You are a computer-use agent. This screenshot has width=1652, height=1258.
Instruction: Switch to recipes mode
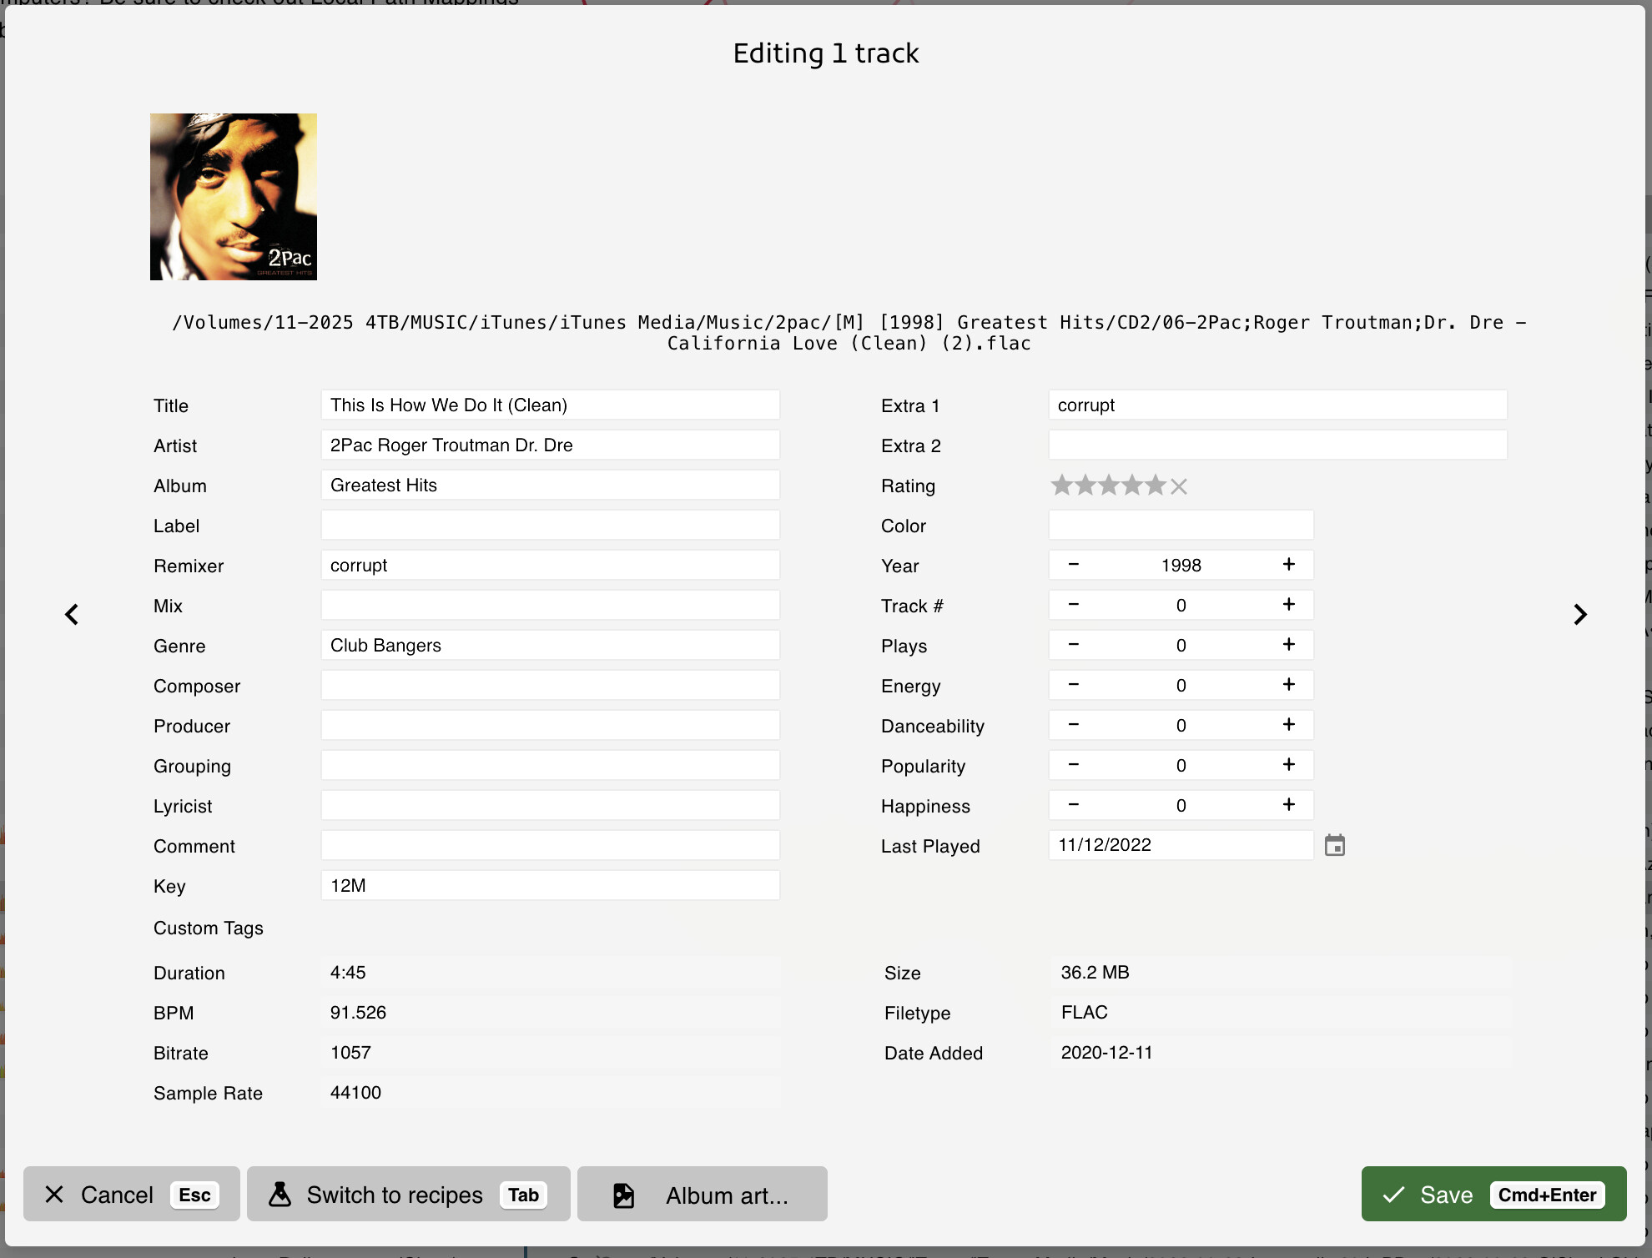pyautogui.click(x=408, y=1195)
